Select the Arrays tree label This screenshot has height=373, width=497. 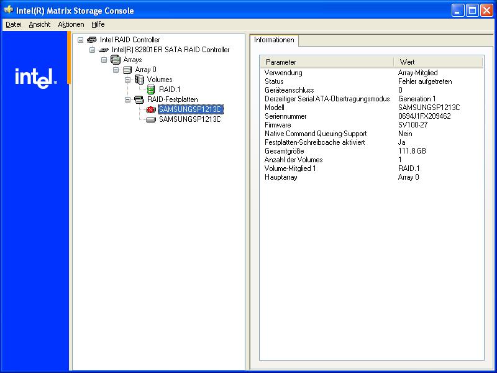pyautogui.click(x=132, y=60)
